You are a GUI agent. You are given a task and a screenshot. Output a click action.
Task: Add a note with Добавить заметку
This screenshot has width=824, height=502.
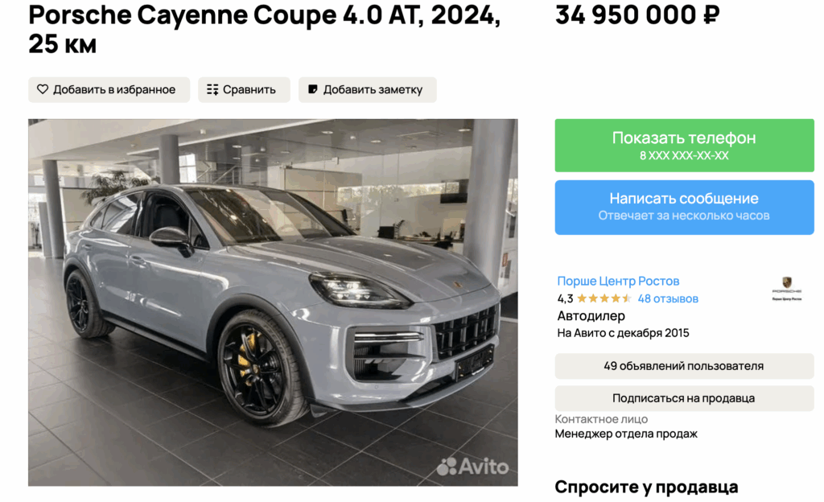coord(367,90)
